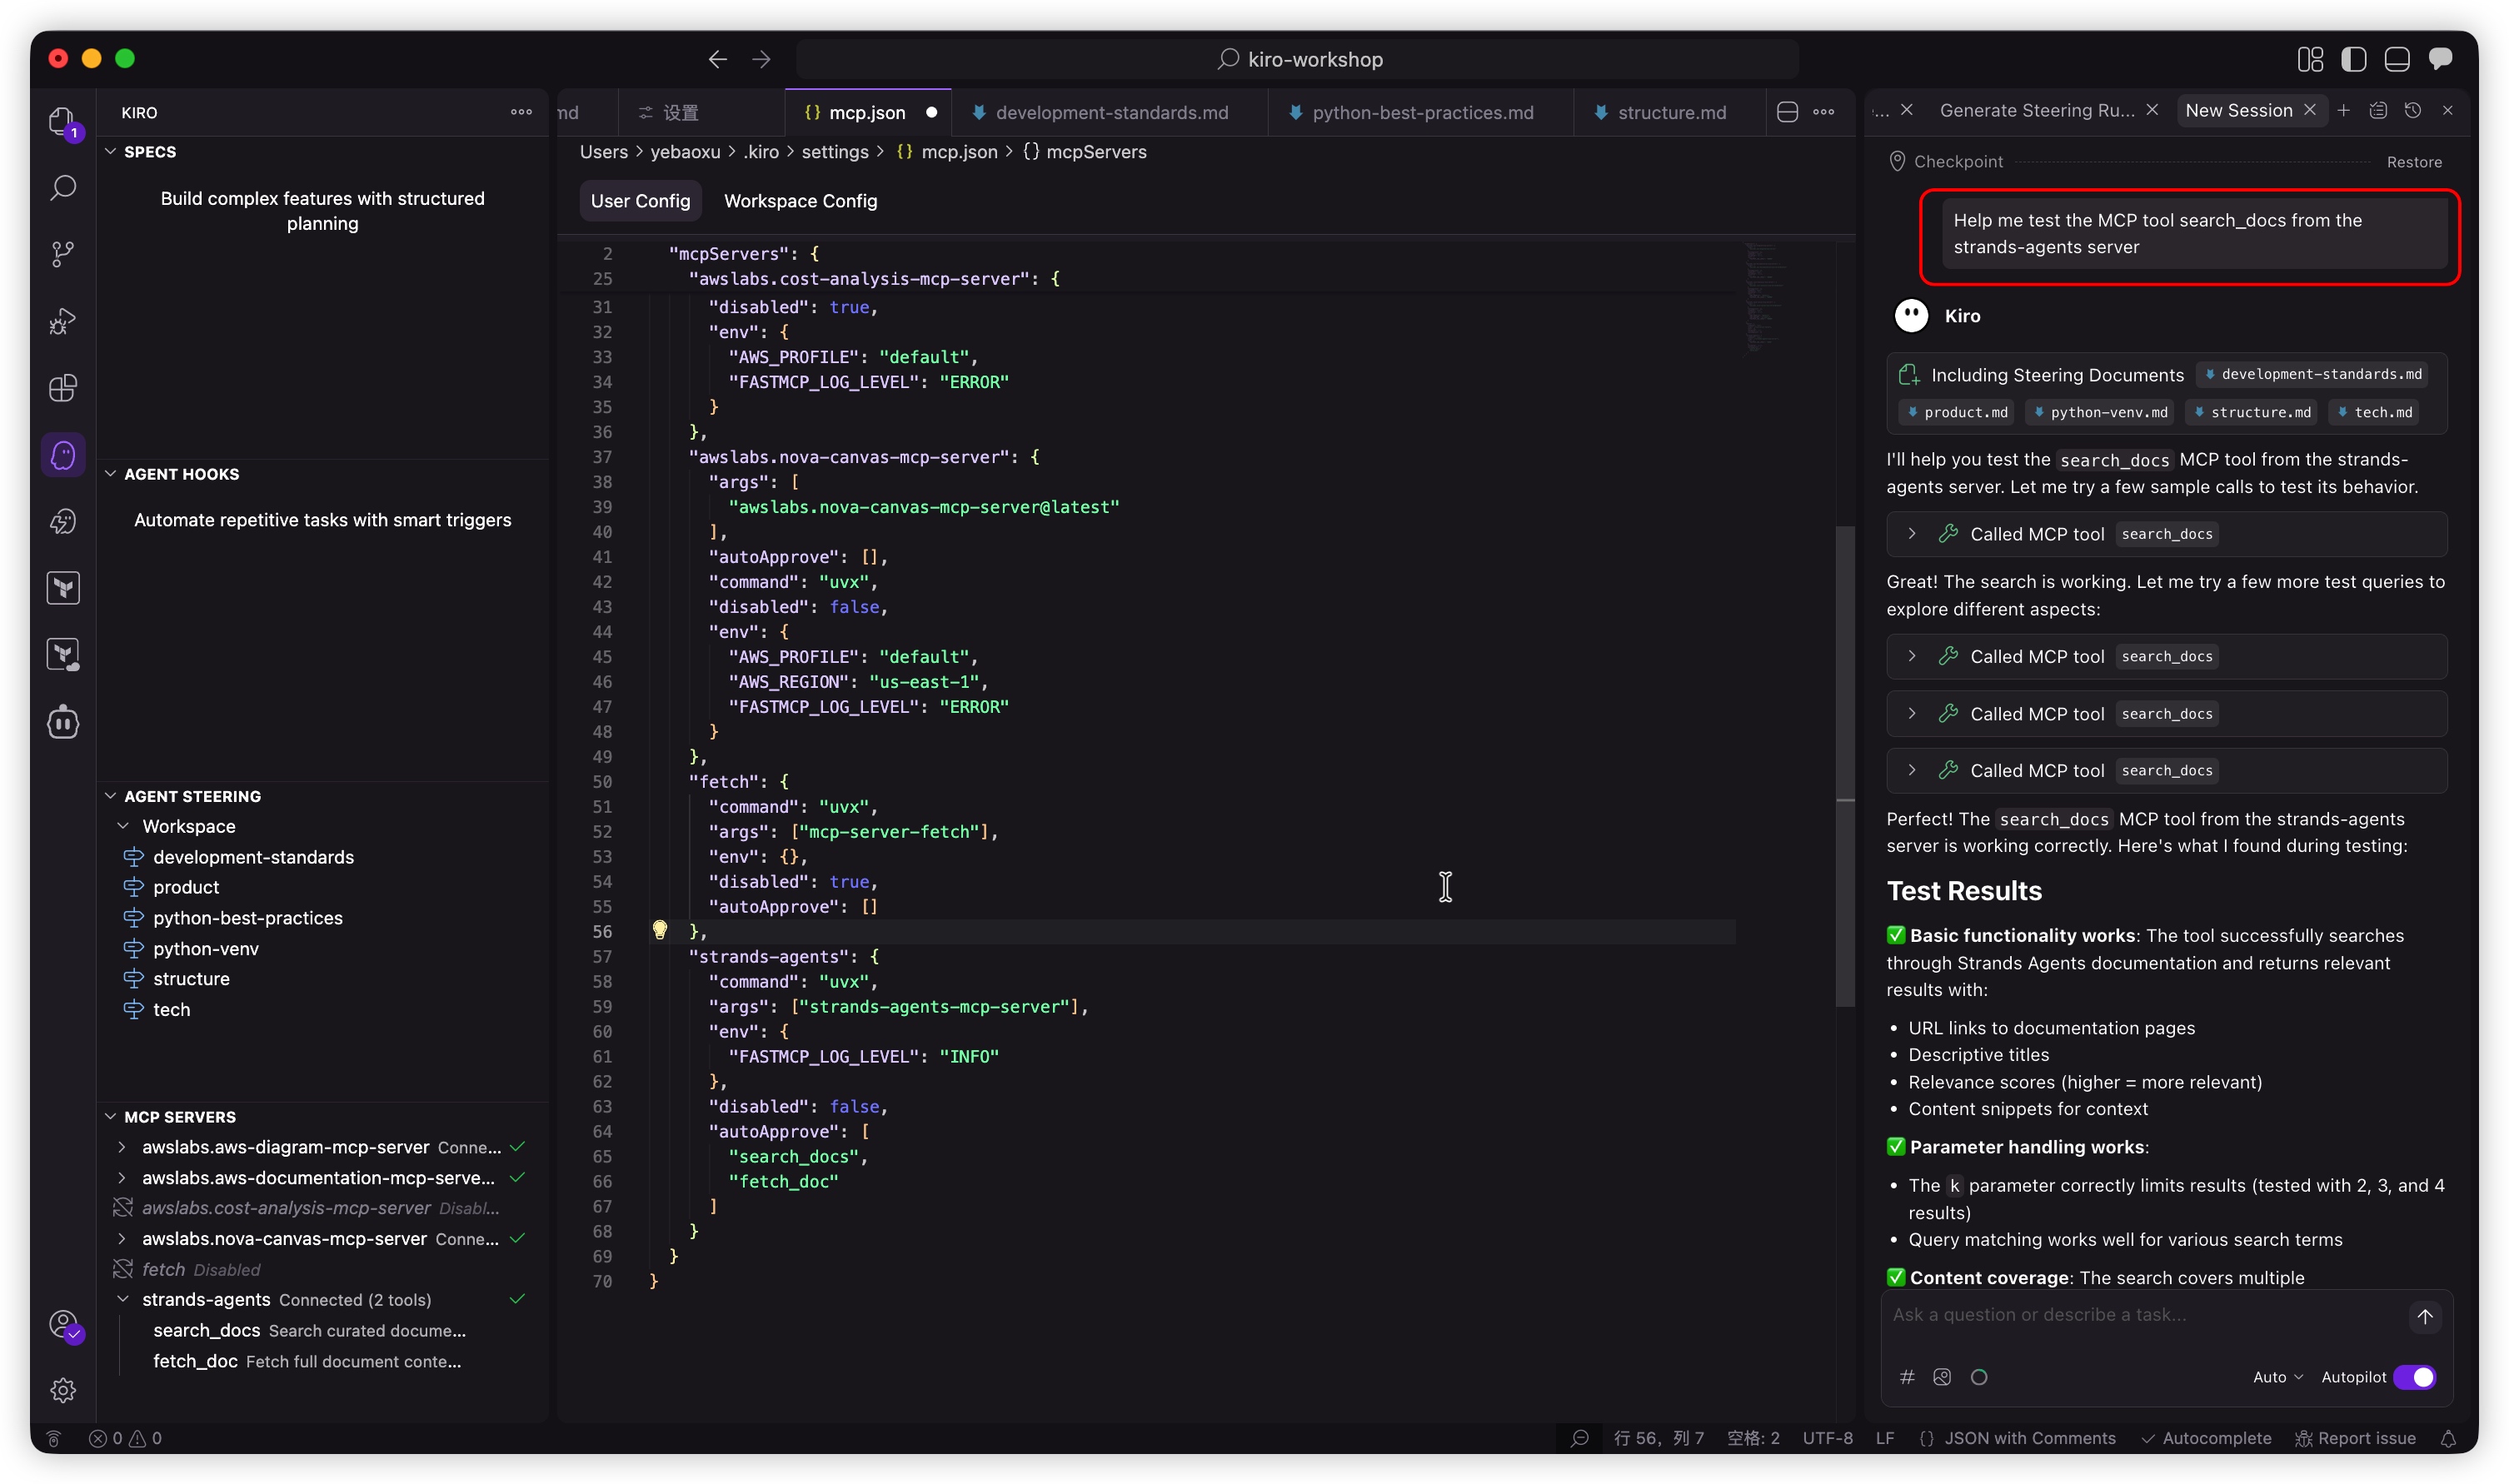The height and width of the screenshot is (1484, 2509).
Task: Open the Search icon in activity bar
Action: click(63, 188)
